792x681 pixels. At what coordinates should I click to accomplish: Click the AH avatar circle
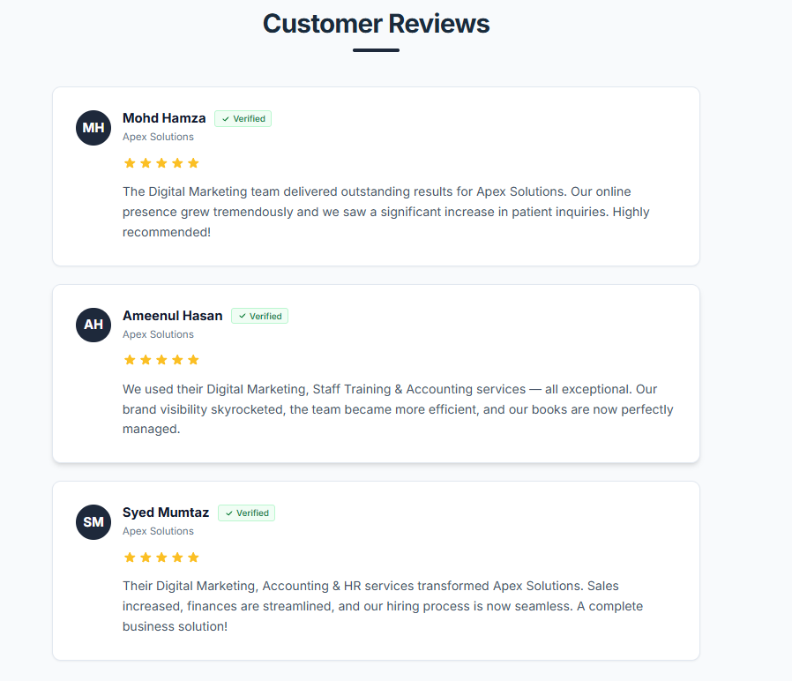point(93,325)
